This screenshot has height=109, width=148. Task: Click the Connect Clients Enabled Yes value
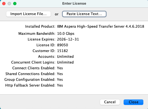[x=60, y=68]
